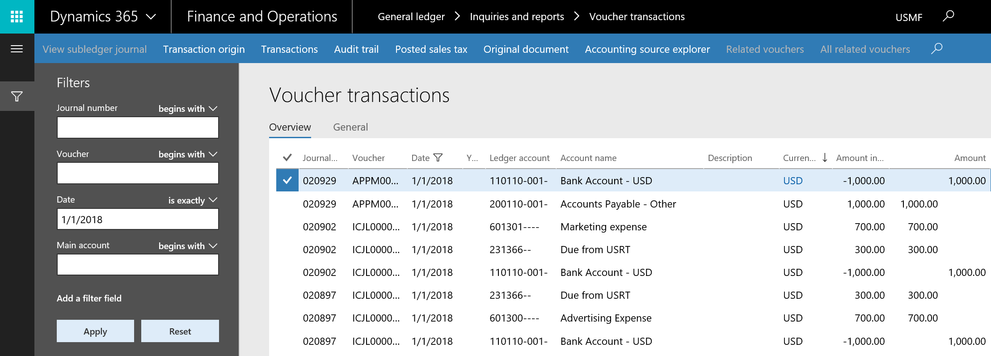The width and height of the screenshot is (991, 356).
Task: Click sort arrow beside Currency column
Action: pos(825,157)
